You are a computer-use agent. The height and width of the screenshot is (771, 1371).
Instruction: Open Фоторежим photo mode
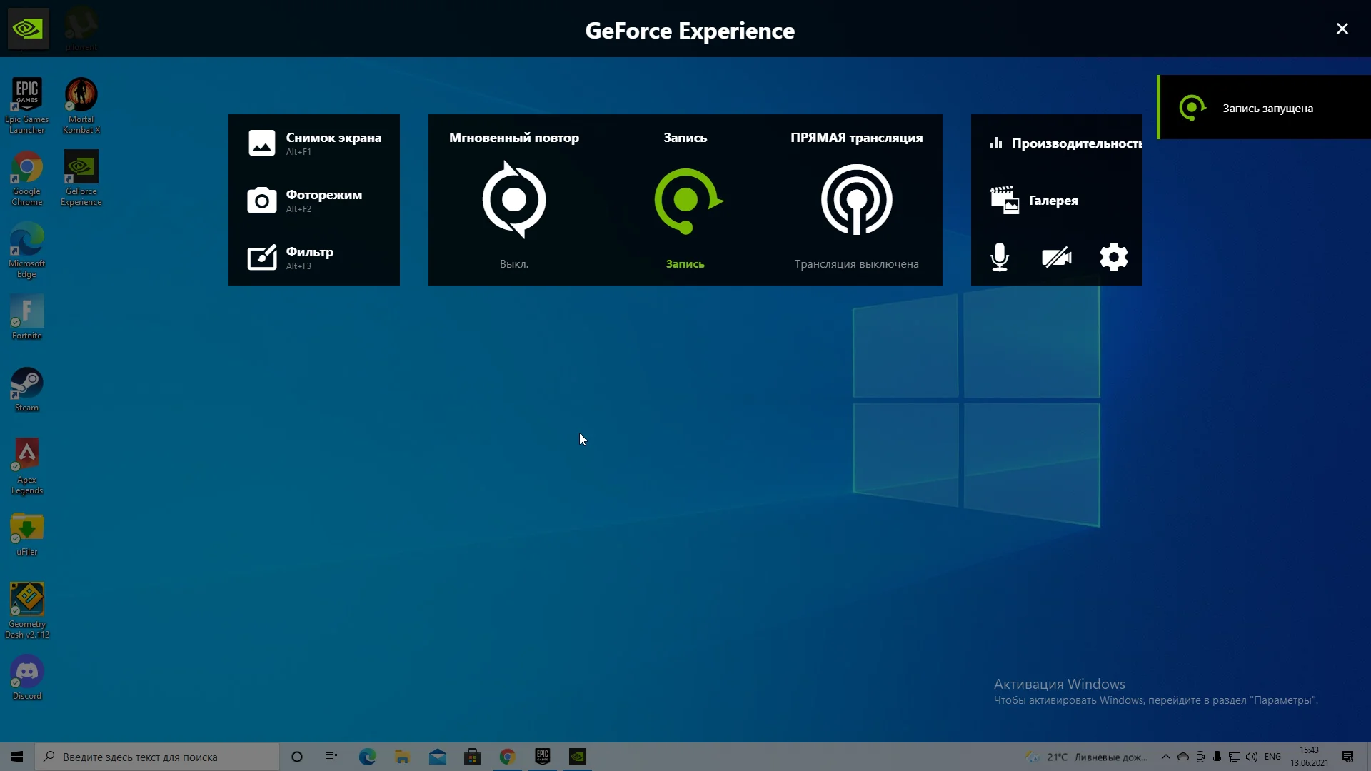(305, 200)
